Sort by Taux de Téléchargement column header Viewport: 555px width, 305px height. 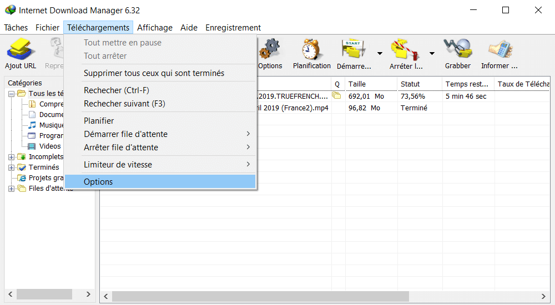click(522, 84)
